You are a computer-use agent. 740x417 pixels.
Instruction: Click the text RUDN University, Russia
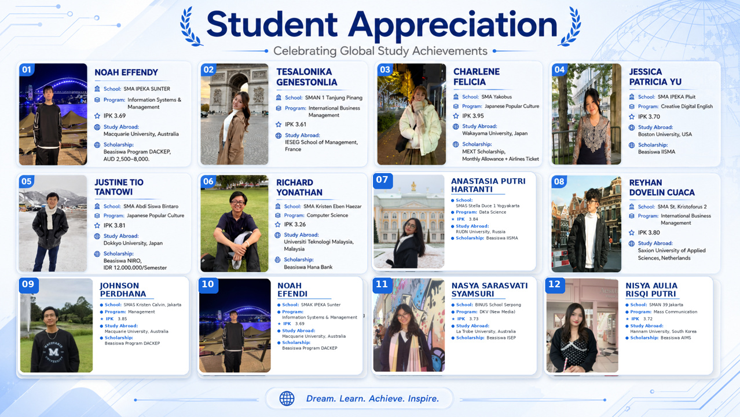[x=481, y=232]
